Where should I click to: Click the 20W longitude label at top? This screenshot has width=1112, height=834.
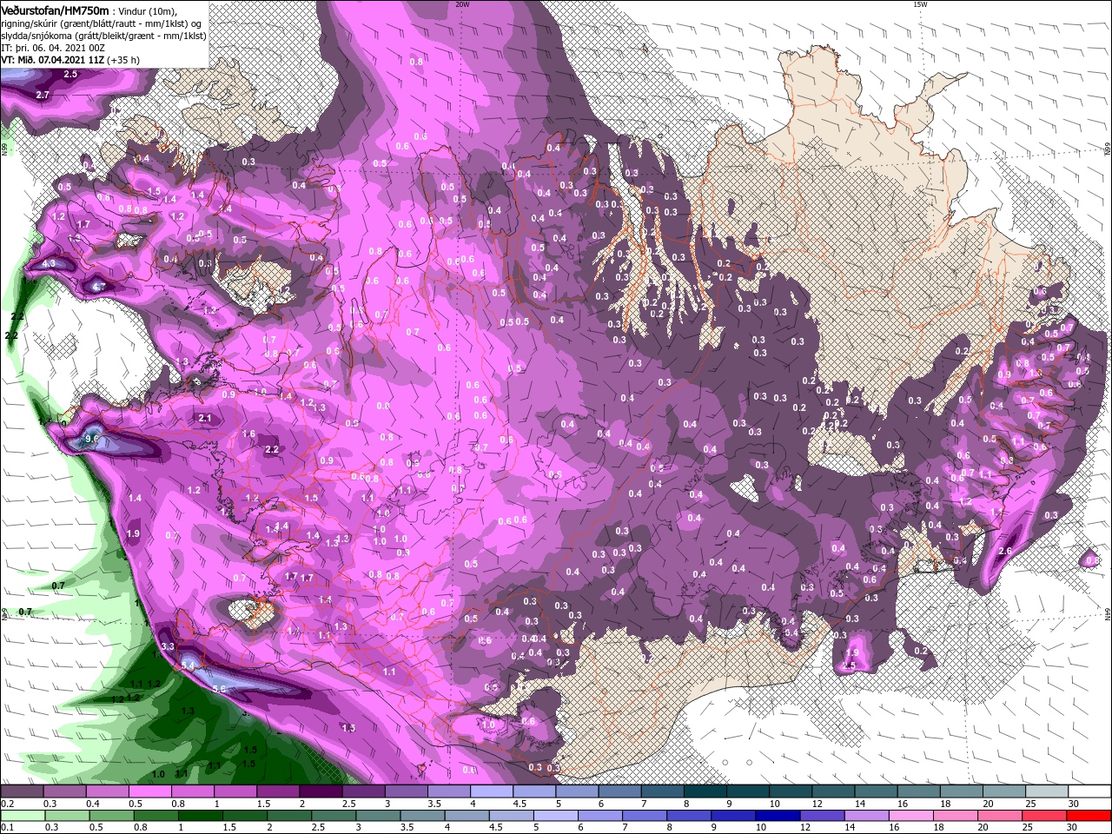click(x=462, y=4)
